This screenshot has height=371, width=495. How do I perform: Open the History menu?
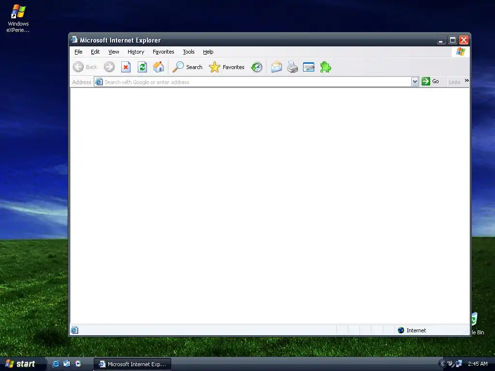tap(136, 52)
